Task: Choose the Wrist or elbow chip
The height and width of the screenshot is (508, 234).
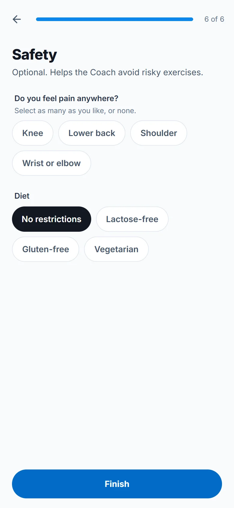Action: [x=52, y=163]
